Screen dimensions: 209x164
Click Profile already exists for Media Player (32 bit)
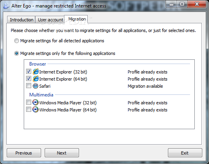point(147,103)
